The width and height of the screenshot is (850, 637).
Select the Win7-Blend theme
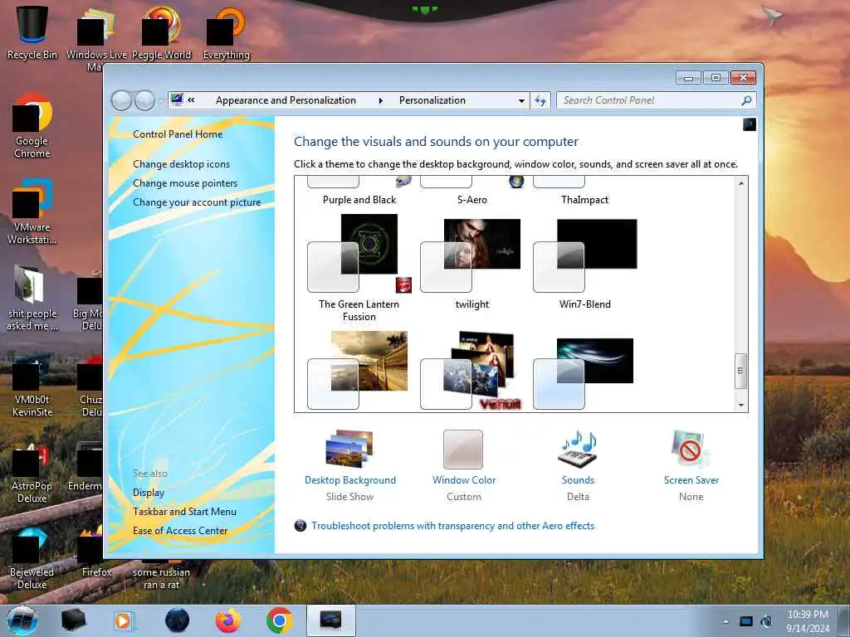(584, 265)
